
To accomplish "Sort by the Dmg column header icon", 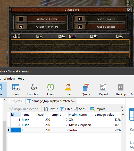I will coord(120,36).
